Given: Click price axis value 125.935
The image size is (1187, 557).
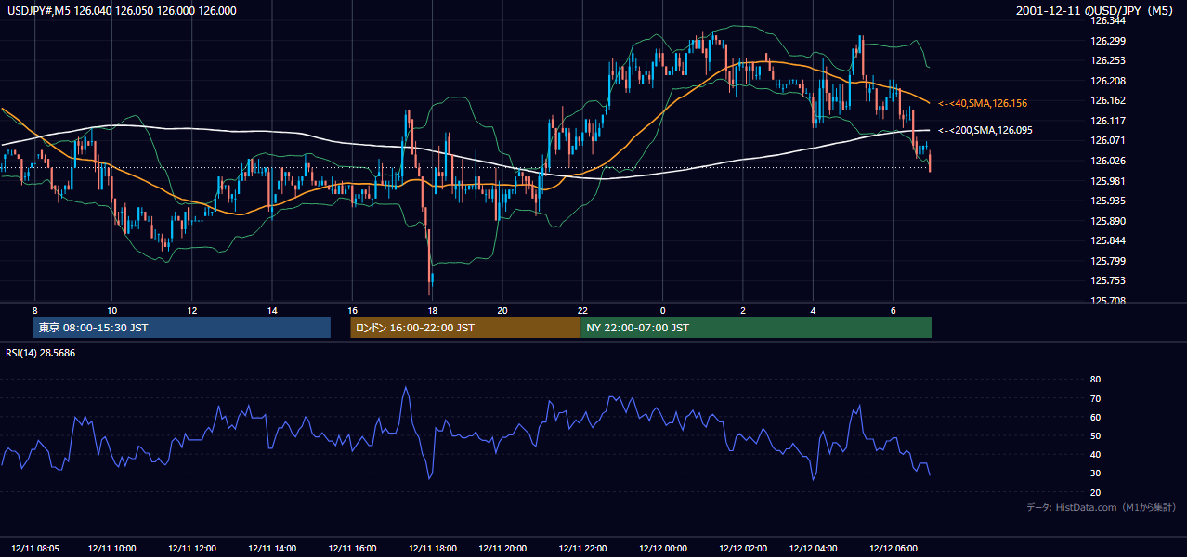Looking at the screenshot, I should (1107, 201).
